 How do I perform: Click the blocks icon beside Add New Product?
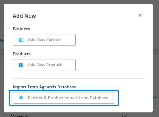pos(21,65)
